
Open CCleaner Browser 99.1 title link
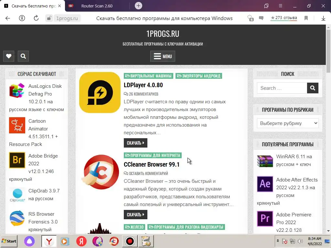click(152, 164)
